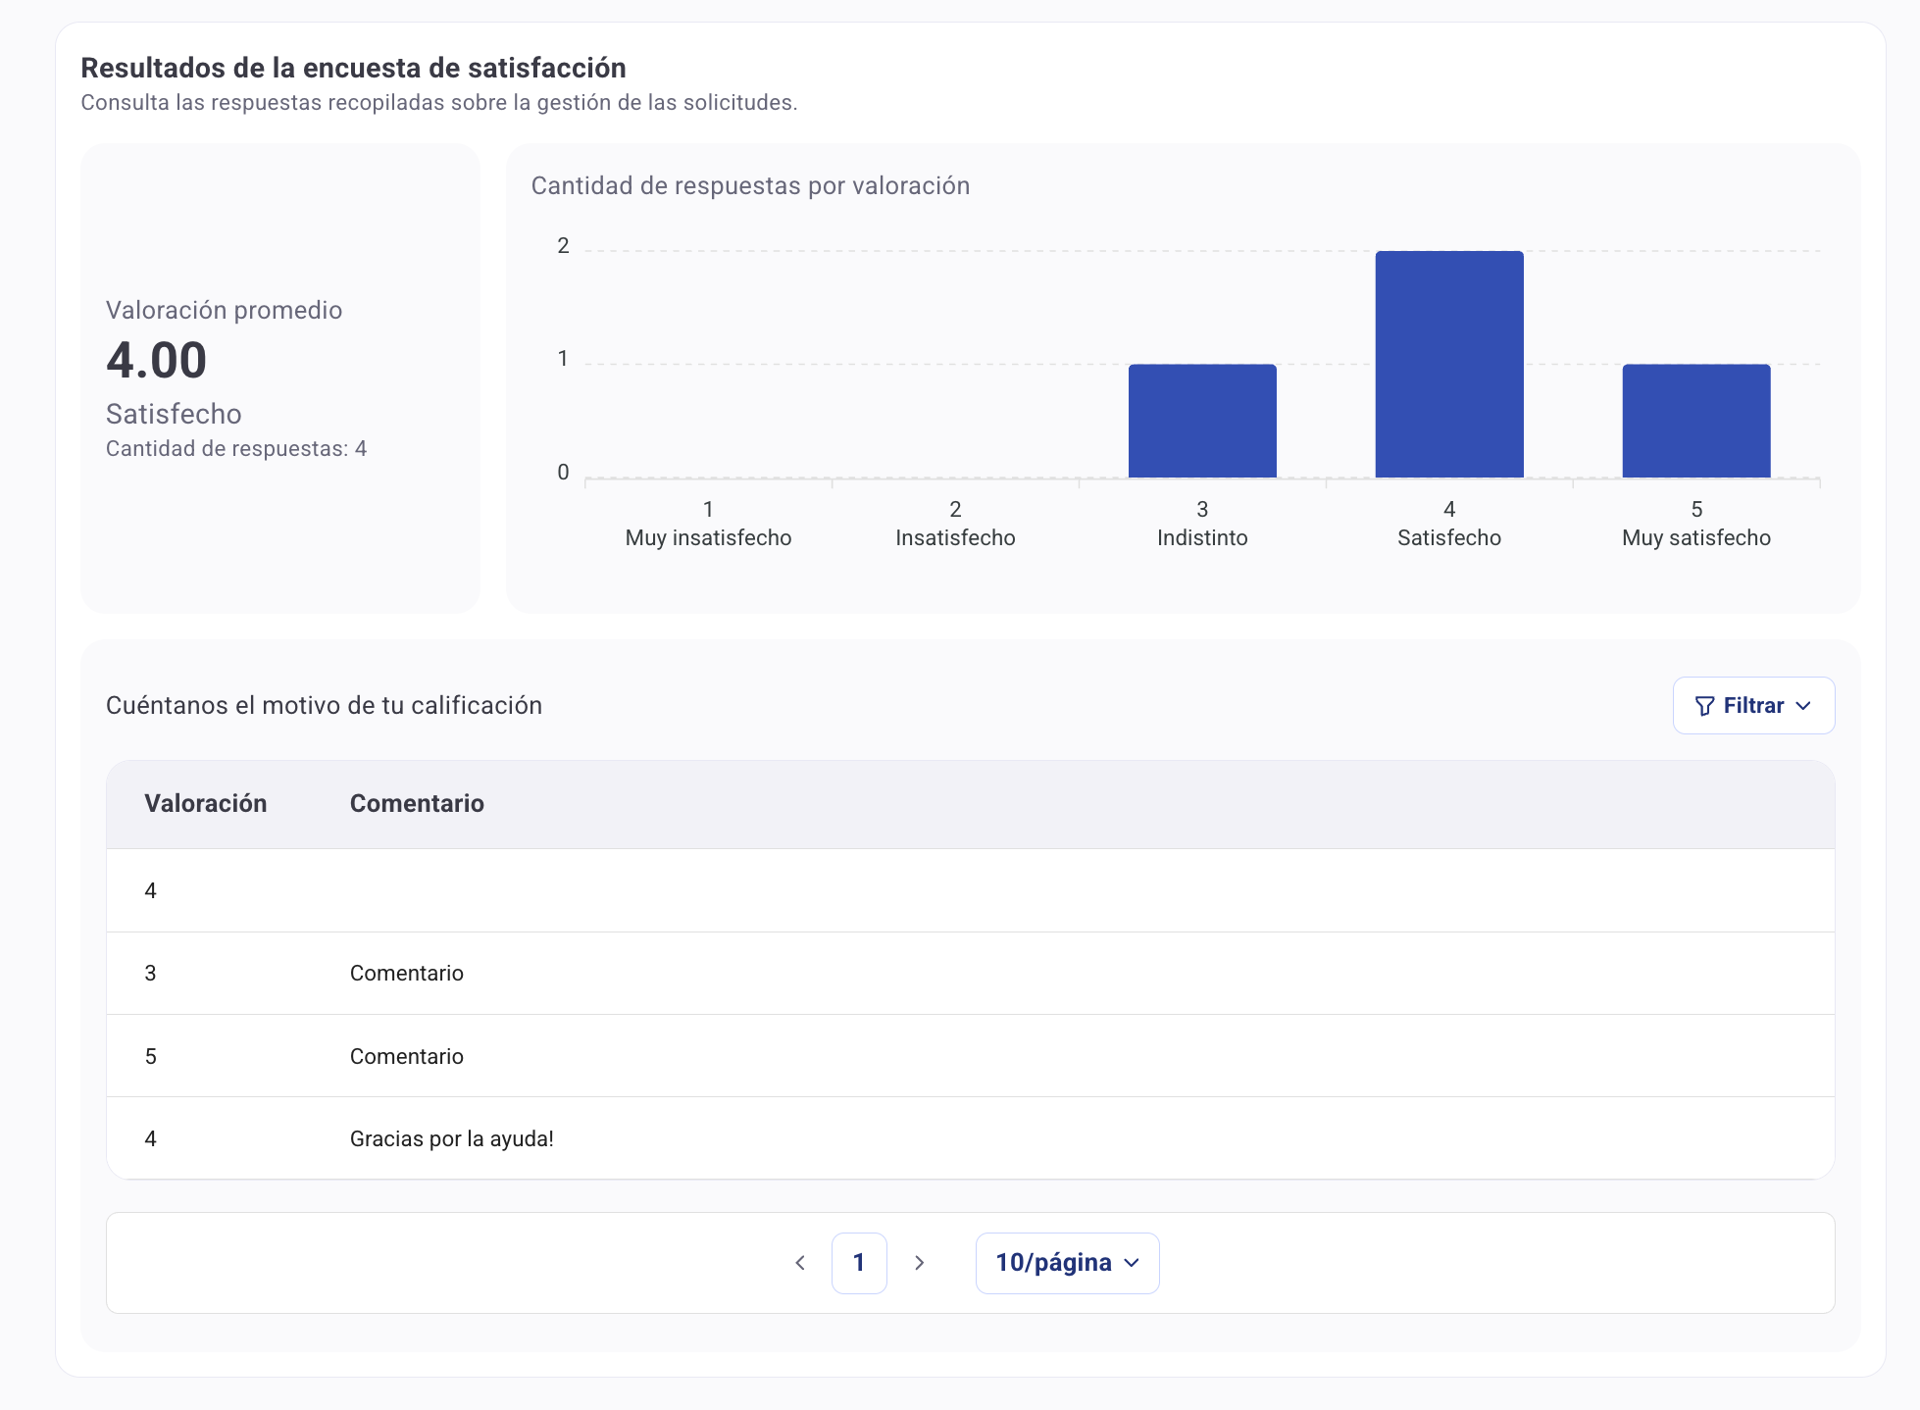Click the Muy satisfecho bar

(x=1695, y=421)
